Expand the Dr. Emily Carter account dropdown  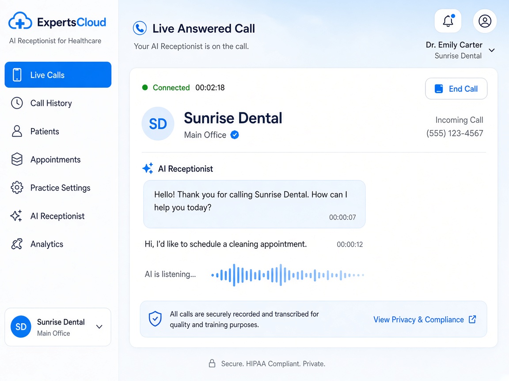(492, 50)
